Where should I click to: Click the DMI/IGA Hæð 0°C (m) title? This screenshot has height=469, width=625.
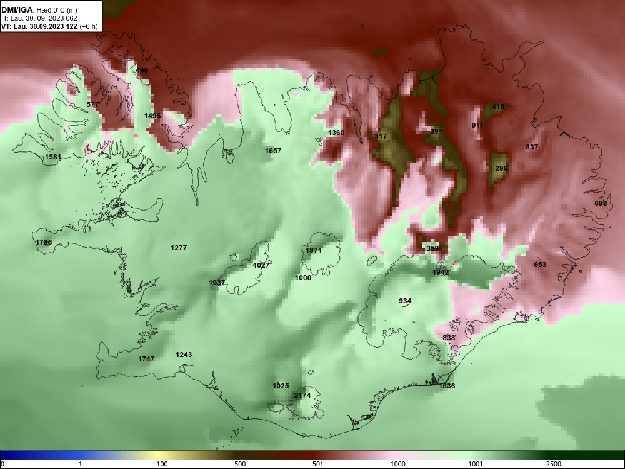tap(39, 10)
